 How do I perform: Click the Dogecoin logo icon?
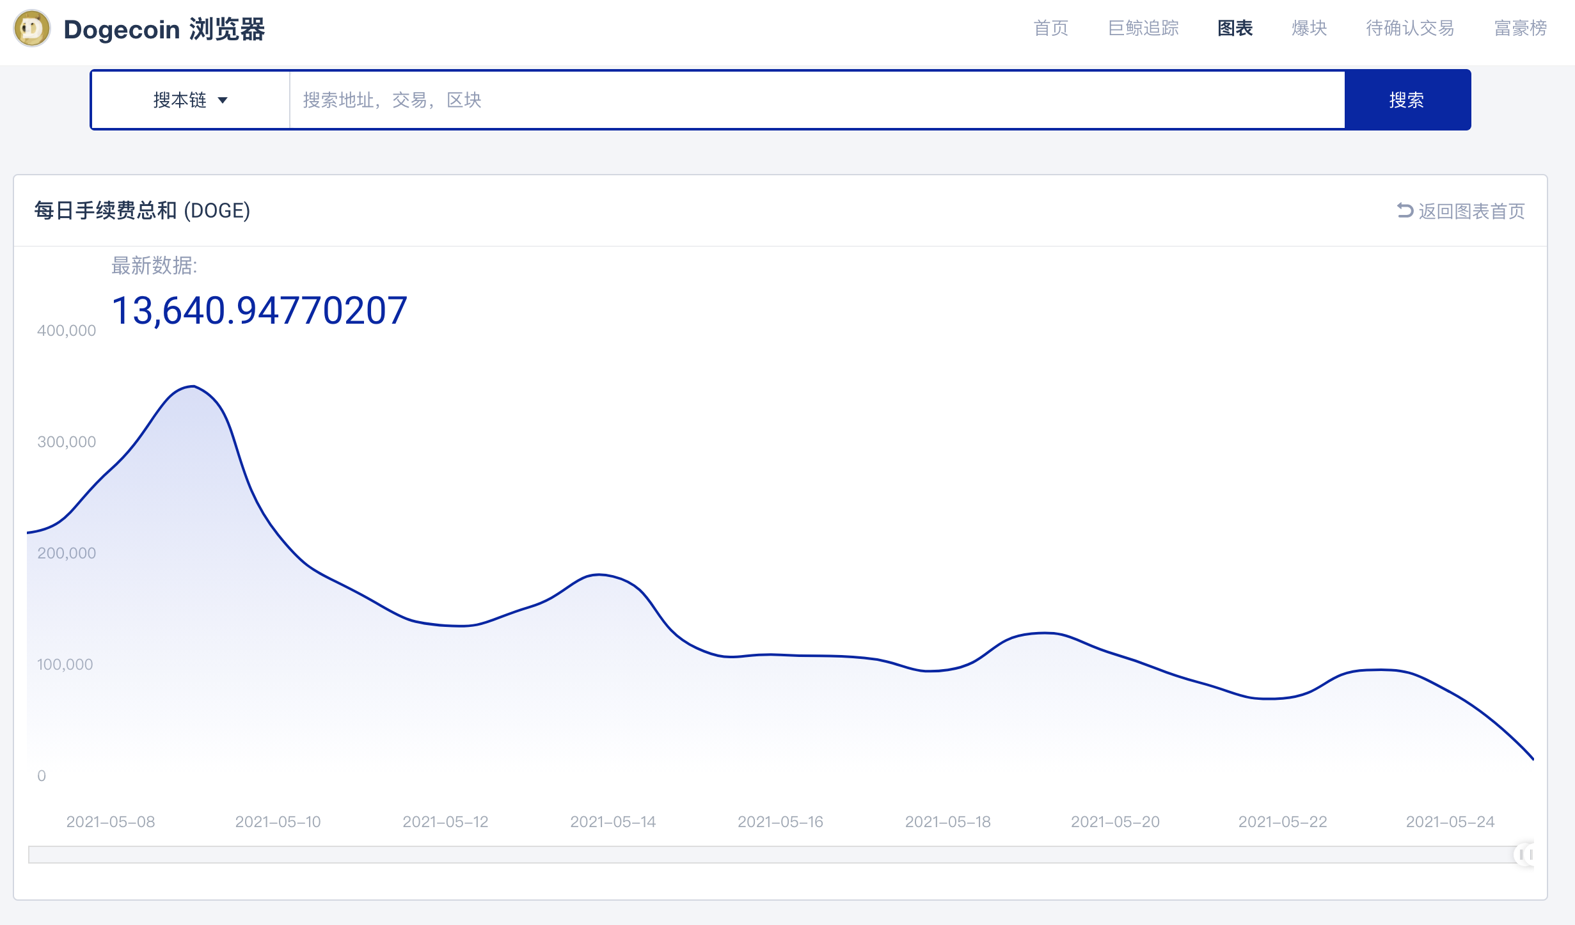click(32, 29)
